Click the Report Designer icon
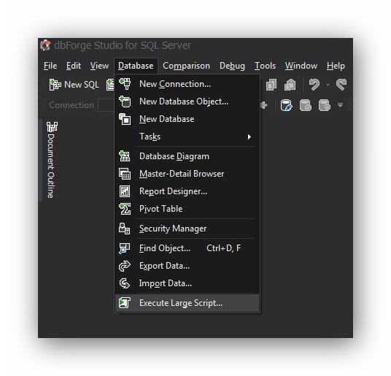The width and height of the screenshot is (391, 376). [x=125, y=191]
